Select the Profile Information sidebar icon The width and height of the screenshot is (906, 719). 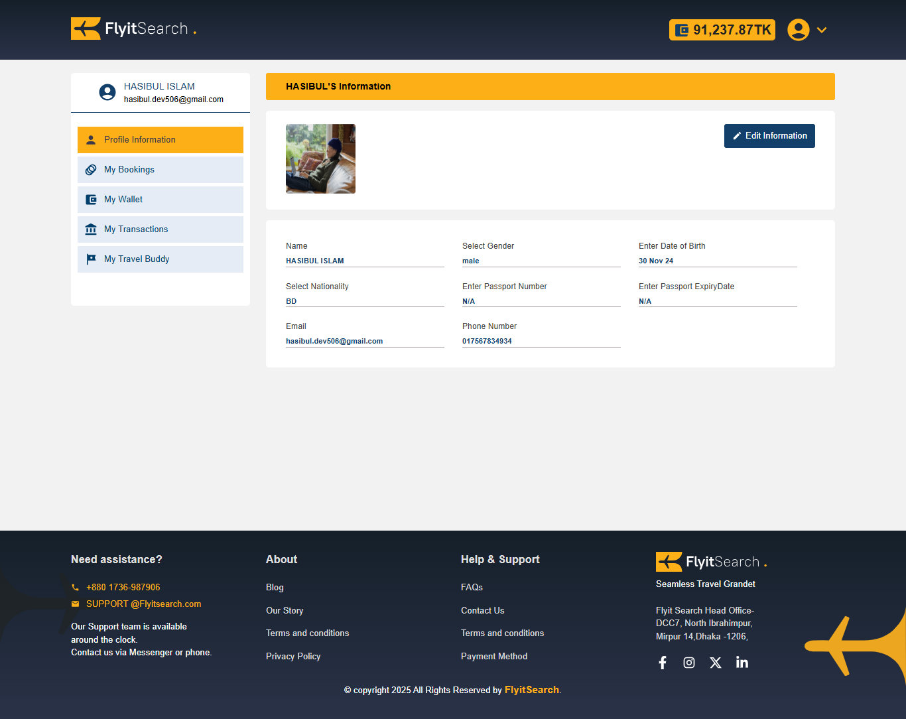click(x=90, y=139)
